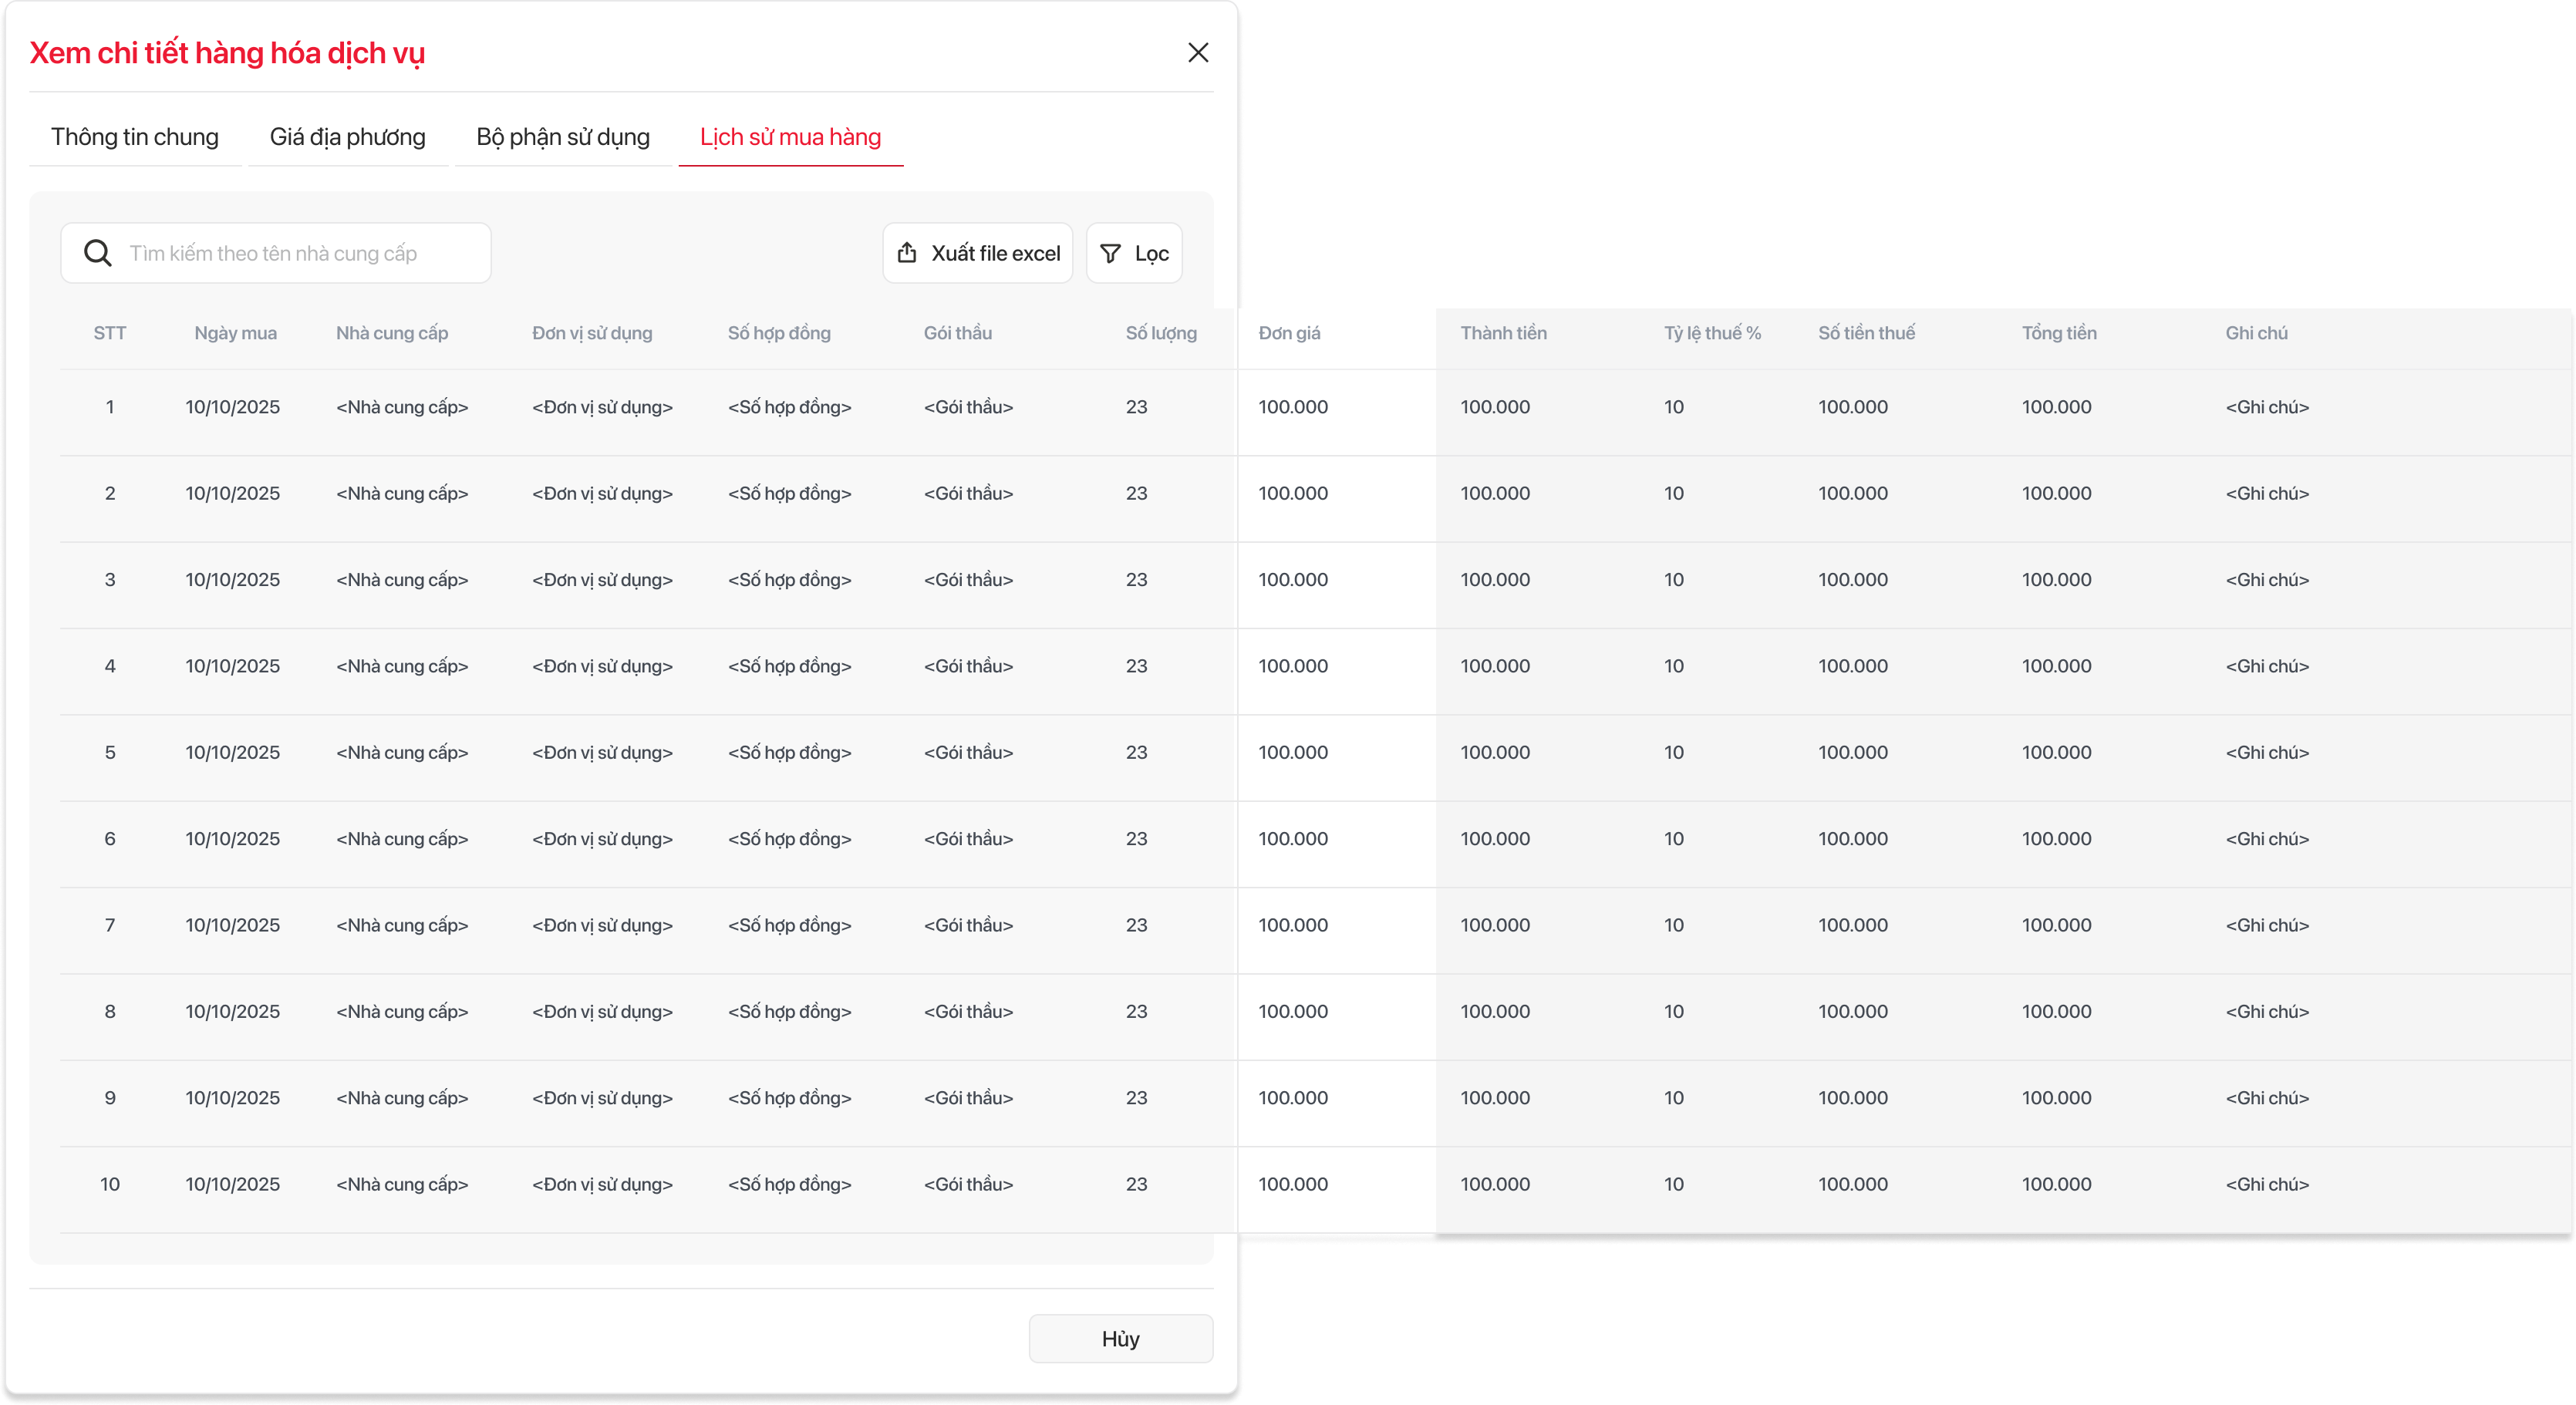The image size is (2576, 1405).
Task: Click the Gói thầu cell in row 10
Action: [968, 1184]
